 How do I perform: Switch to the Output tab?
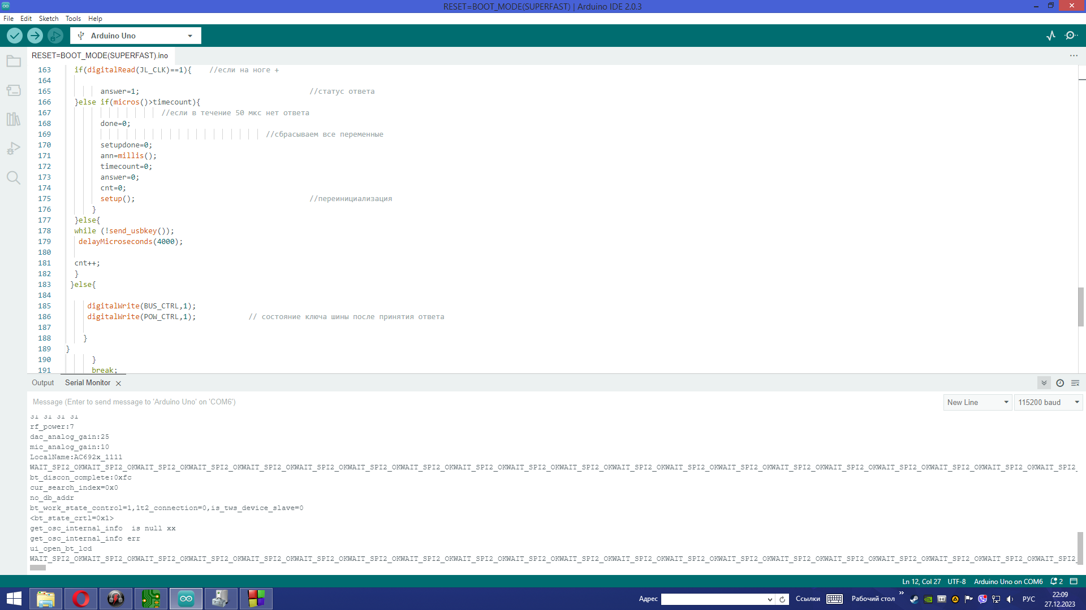43,383
